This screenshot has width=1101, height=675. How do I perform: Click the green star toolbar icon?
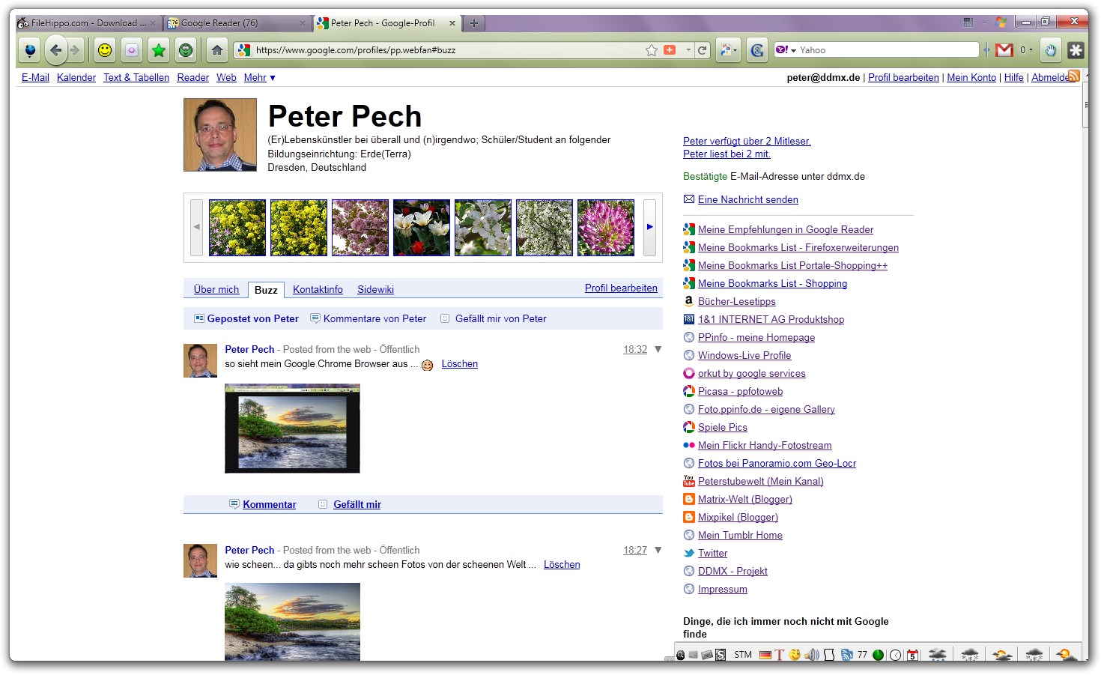[159, 50]
